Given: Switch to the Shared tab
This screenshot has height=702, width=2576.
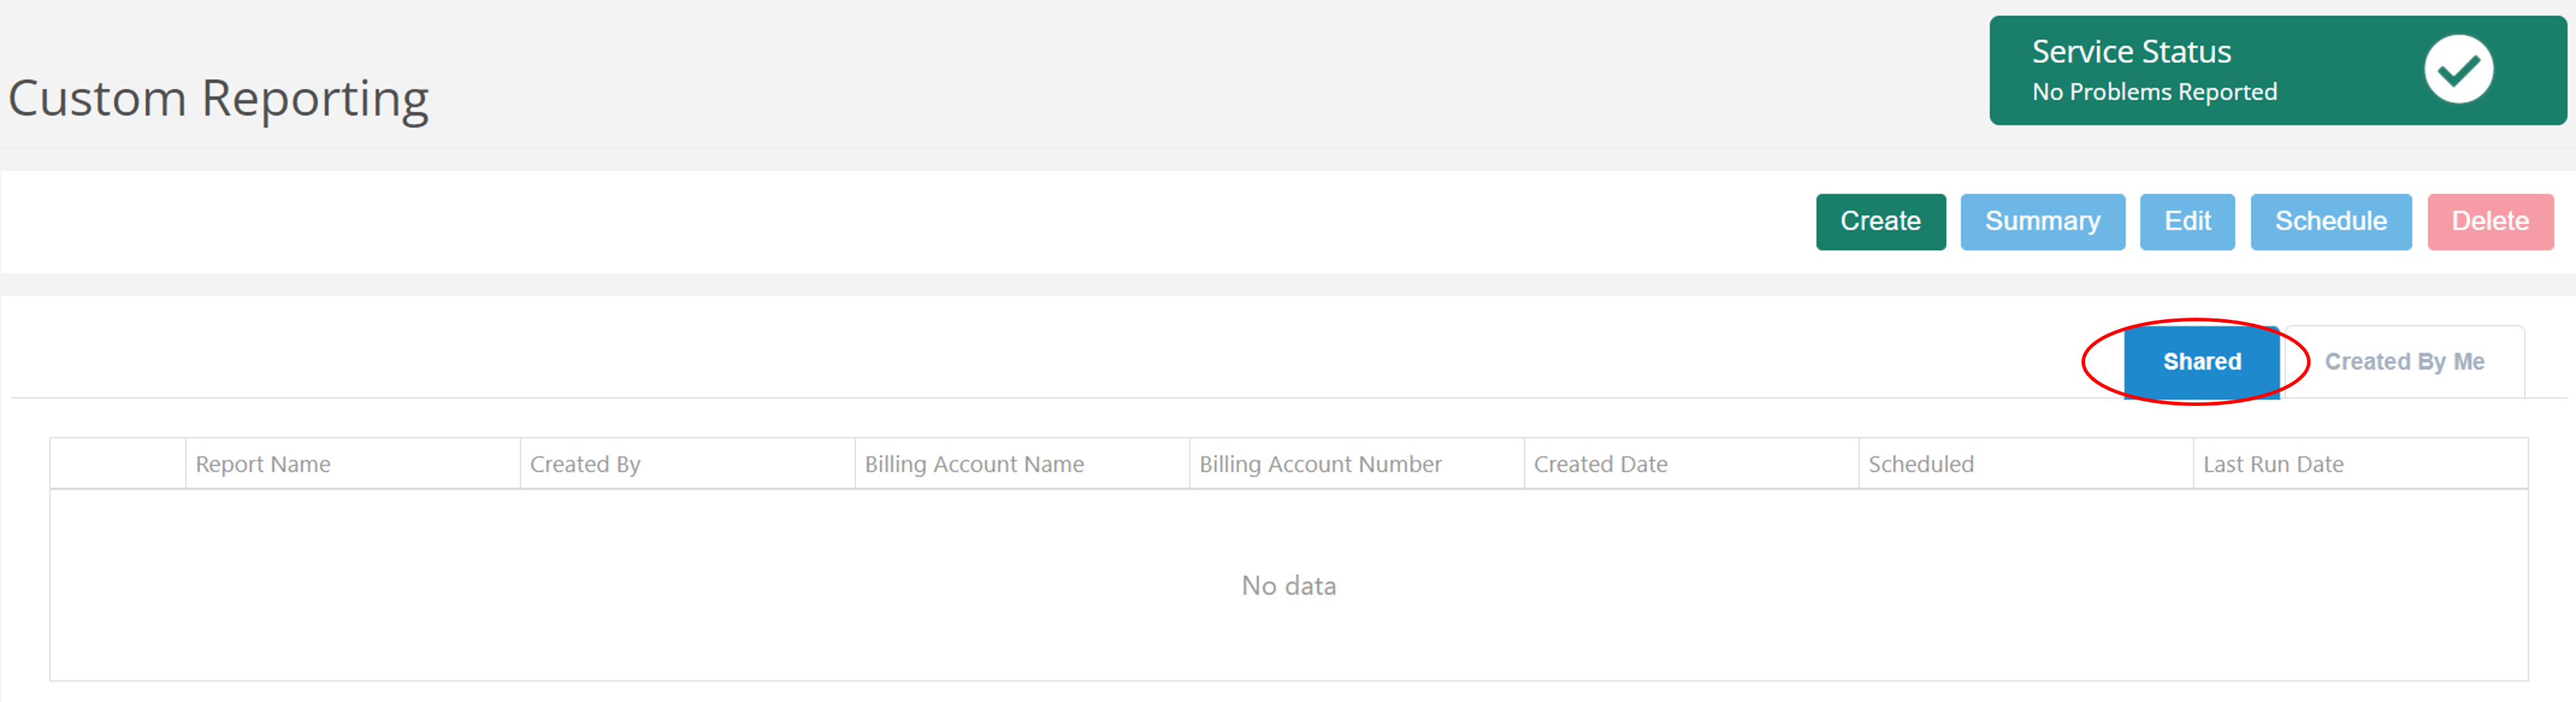Looking at the screenshot, I should pyautogui.click(x=2203, y=361).
